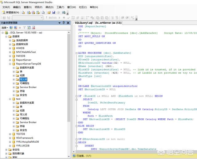Expand the HIMDB database node
Screen dimensions: 197x159
pyautogui.click(x=10, y=48)
